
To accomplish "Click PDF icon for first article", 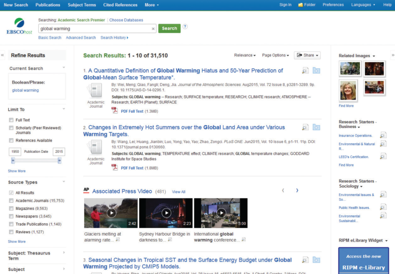I will tap(115, 111).
